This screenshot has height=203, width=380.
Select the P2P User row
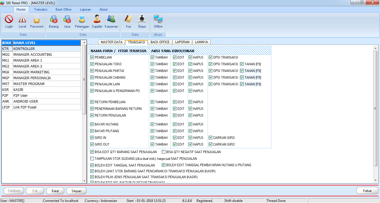pos(41,96)
